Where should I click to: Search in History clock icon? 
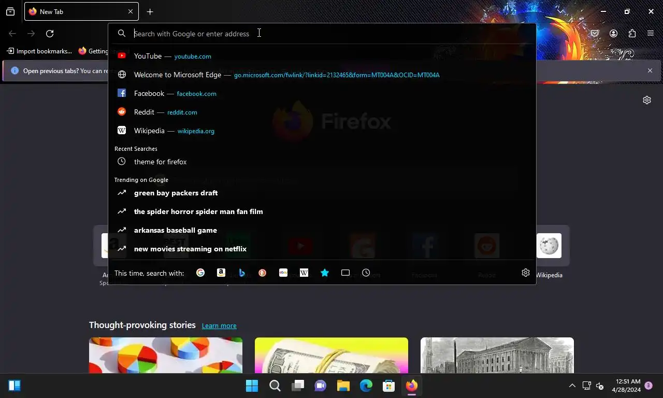(366, 273)
